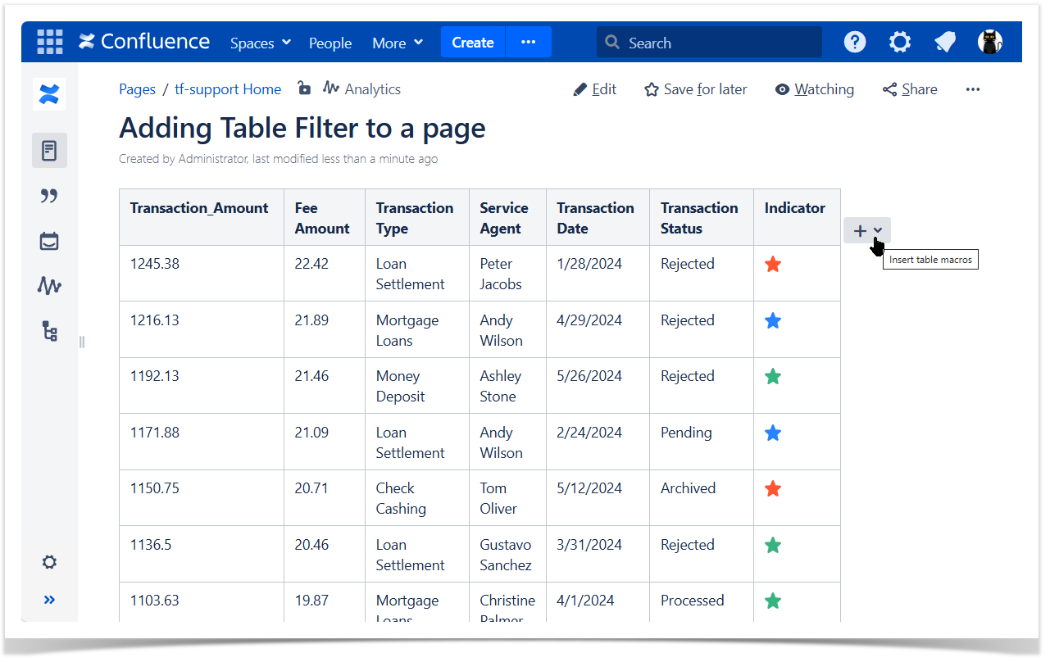This screenshot has width=1050, height=662.
Task: Expand the sidebar with double chevron
Action: [x=49, y=600]
